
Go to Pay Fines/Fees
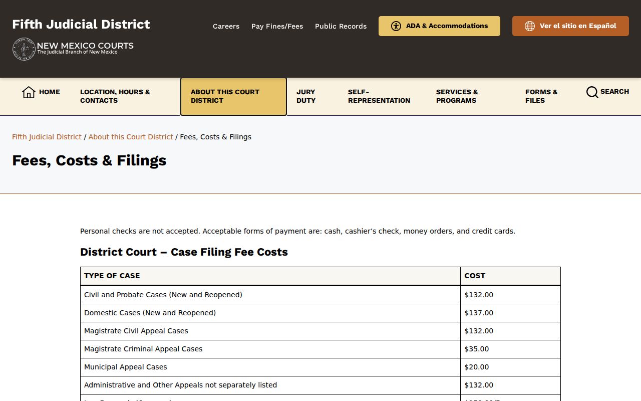pos(277,26)
